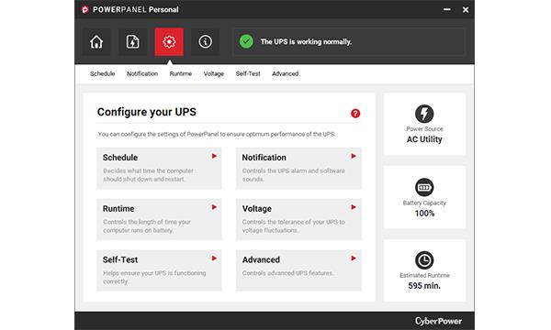Open the red help question mark
This screenshot has height=330, width=551.
[355, 114]
